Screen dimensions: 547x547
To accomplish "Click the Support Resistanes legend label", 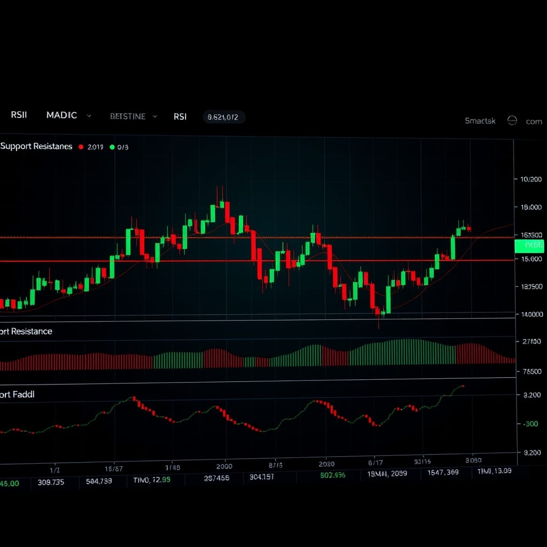I will click(36, 146).
